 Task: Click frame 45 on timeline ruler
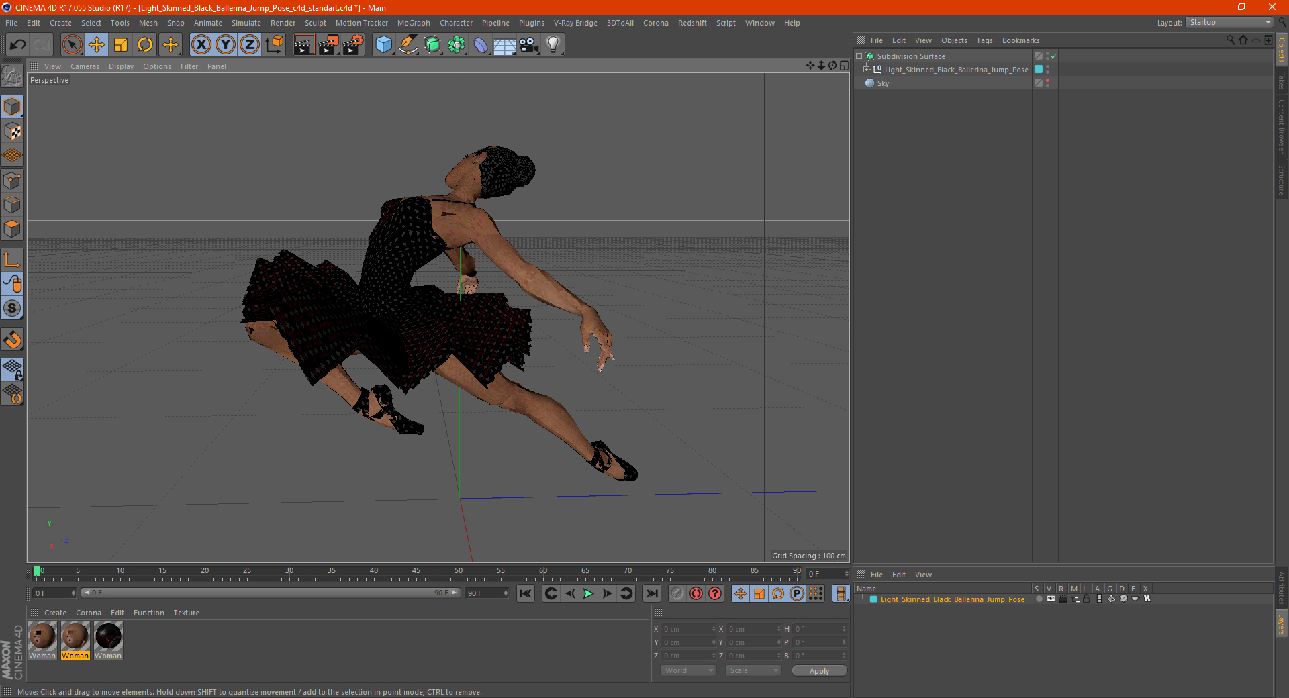[416, 572]
